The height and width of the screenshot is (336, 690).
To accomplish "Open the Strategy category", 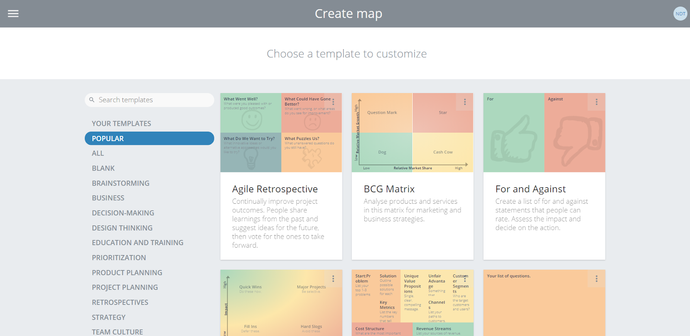I will click(x=108, y=317).
